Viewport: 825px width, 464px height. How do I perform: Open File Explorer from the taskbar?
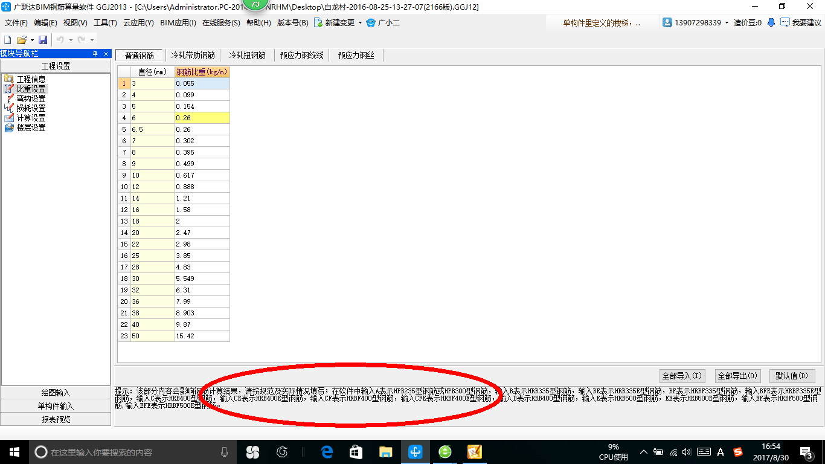coord(385,452)
